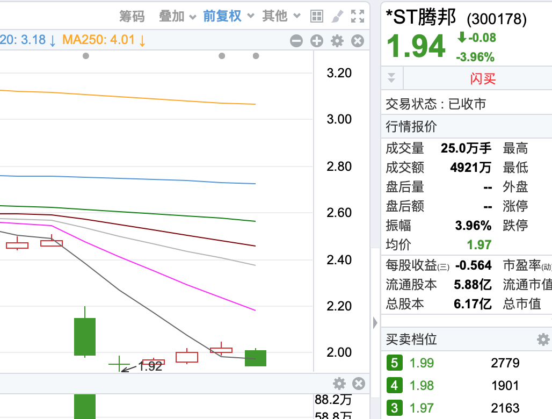Close the MA indicator bar
Viewport: 552px width, 419px height.
click(x=358, y=41)
